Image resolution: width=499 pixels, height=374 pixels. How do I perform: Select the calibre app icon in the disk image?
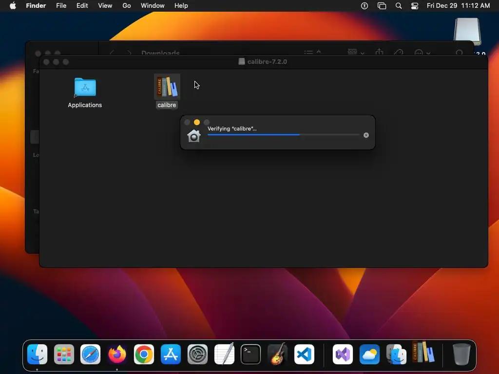click(167, 87)
